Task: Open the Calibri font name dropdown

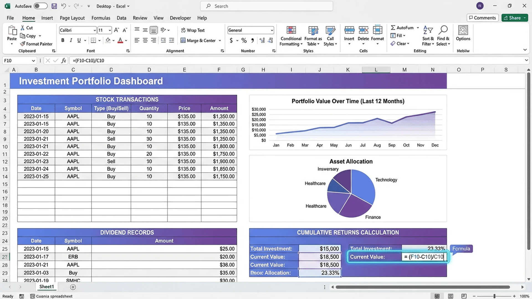Action: pos(94,30)
